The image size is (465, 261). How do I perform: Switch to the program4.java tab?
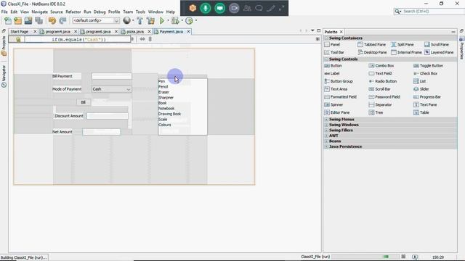click(58, 31)
